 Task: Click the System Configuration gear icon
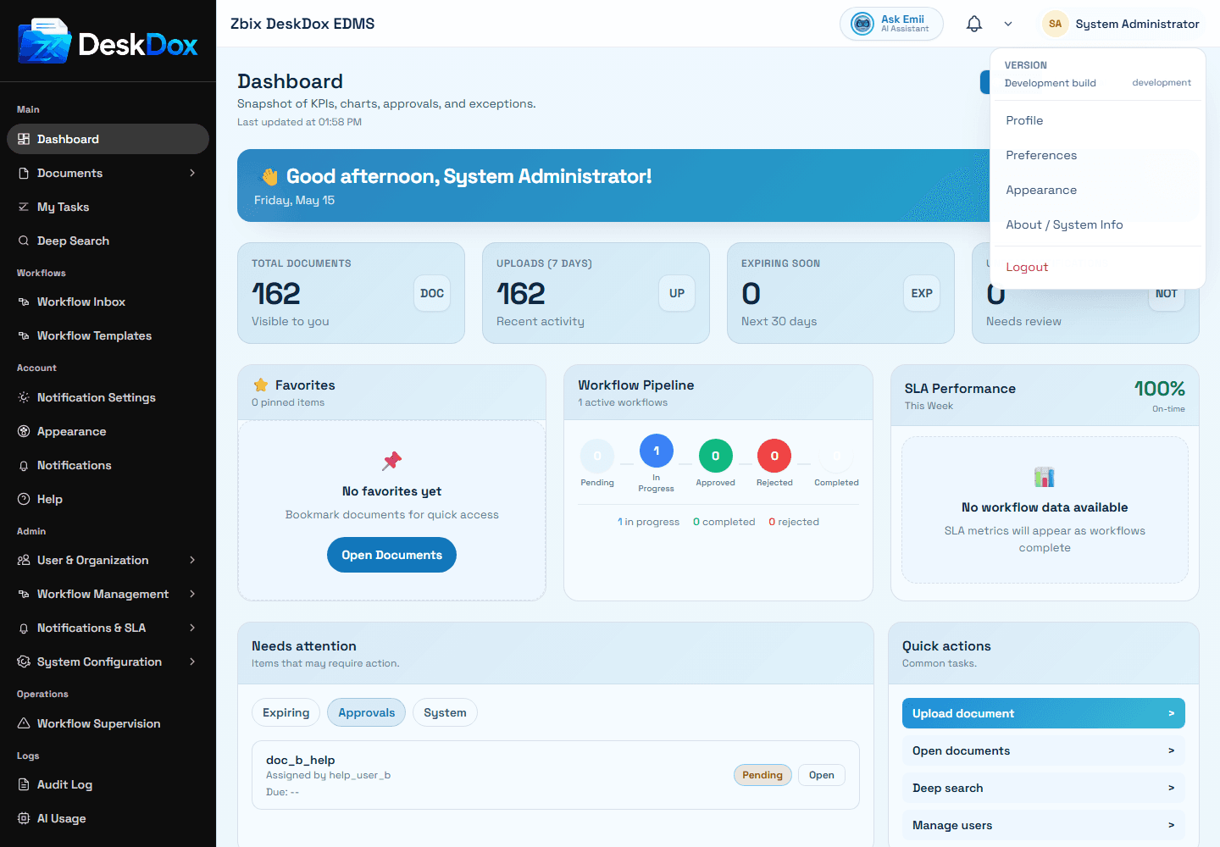point(24,662)
